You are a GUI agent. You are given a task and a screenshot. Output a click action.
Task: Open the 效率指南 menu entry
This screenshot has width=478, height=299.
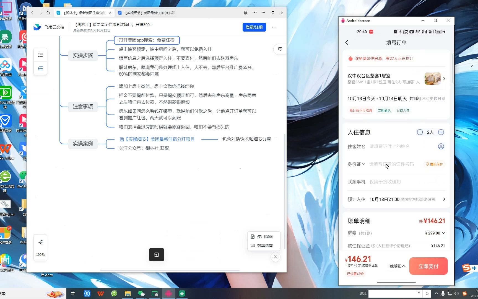262,246
